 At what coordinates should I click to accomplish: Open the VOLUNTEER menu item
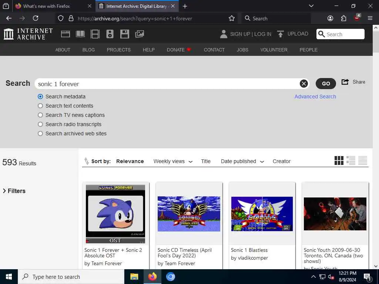click(x=274, y=50)
